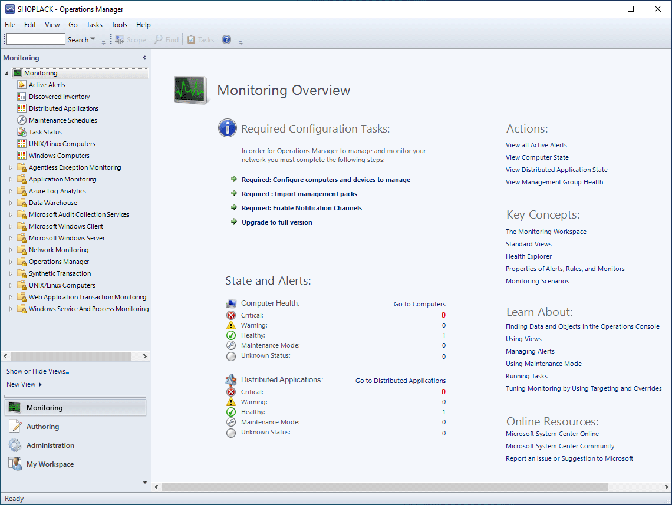Expand the Azure Log Analytics node

point(11,191)
